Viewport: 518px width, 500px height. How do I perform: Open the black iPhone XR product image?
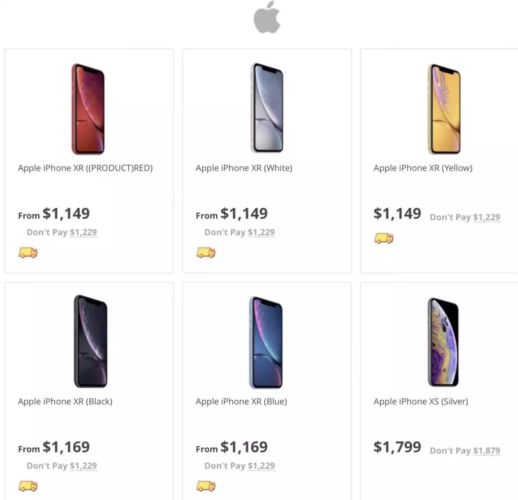pos(90,341)
